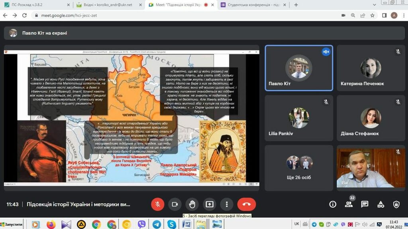
Task: Unmute the microphone in the call controls
Action: click(157, 204)
